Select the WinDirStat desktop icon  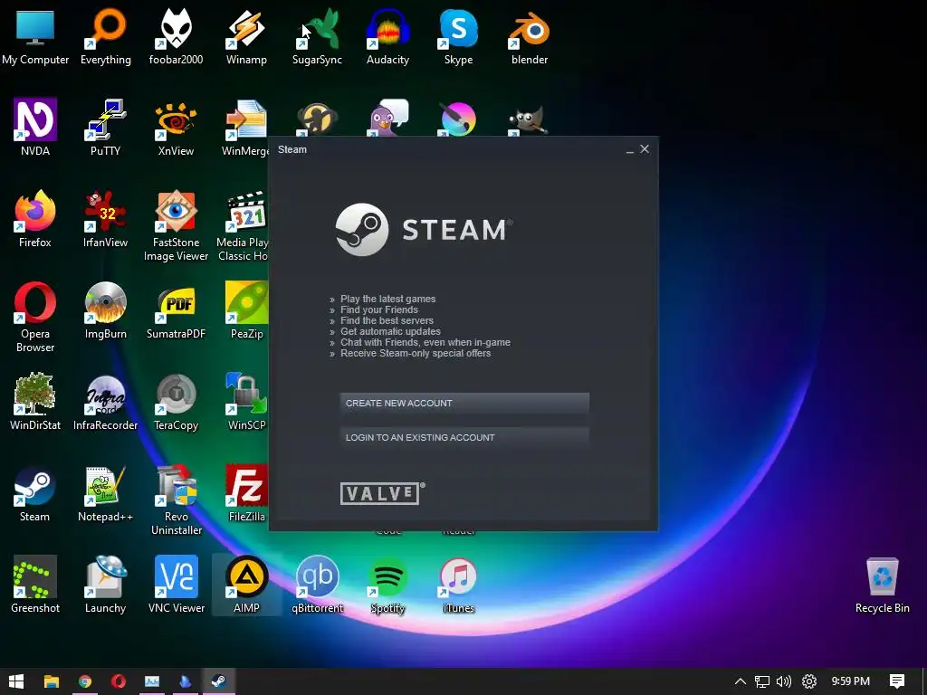pos(35,402)
